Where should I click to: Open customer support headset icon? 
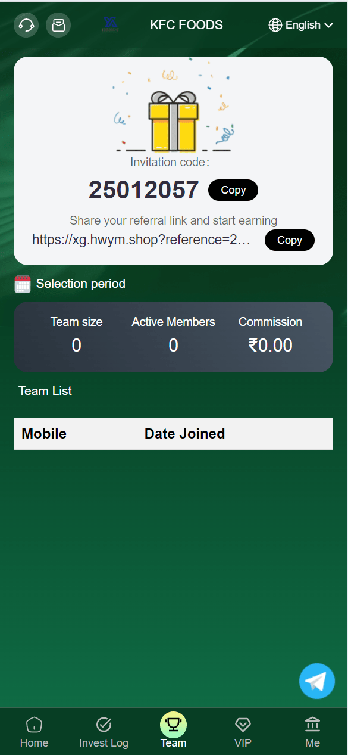pyautogui.click(x=26, y=25)
